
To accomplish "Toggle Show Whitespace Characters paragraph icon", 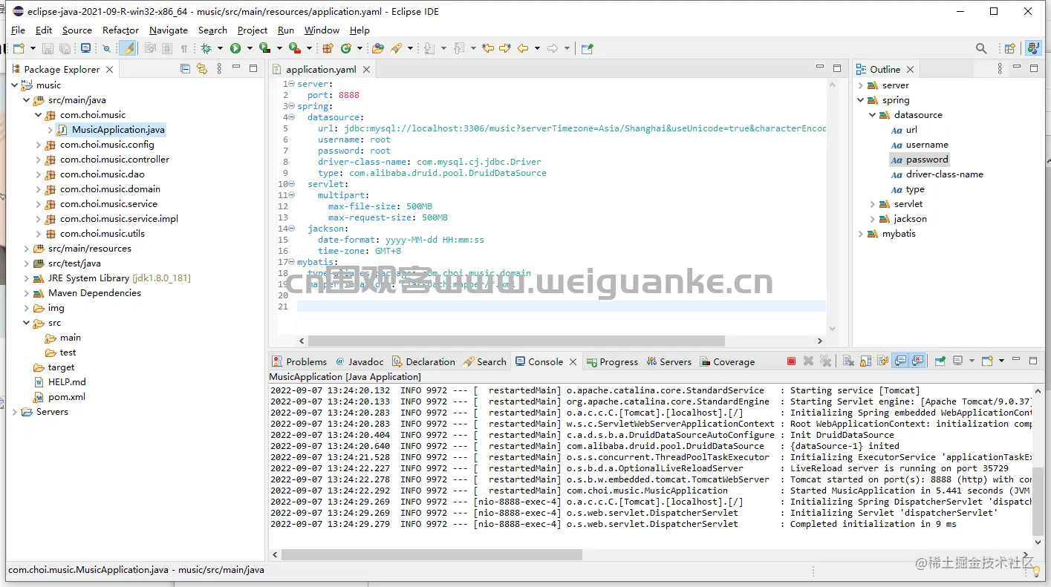I will 184,48.
